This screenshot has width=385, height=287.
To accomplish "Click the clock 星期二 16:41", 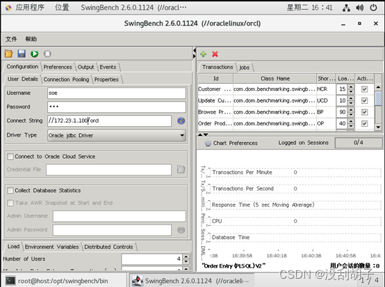I will tap(309, 8).
